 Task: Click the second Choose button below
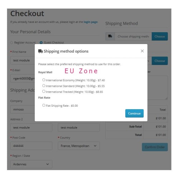[x=160, y=61]
